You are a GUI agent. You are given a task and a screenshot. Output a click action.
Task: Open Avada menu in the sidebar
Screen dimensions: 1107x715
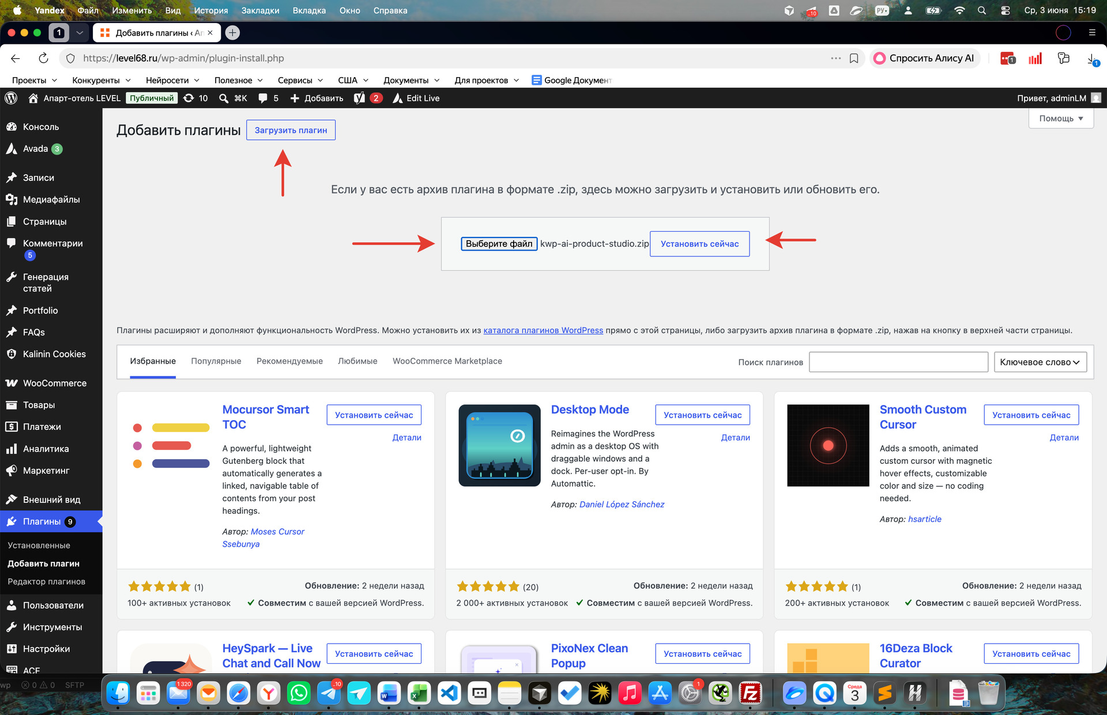click(x=35, y=149)
